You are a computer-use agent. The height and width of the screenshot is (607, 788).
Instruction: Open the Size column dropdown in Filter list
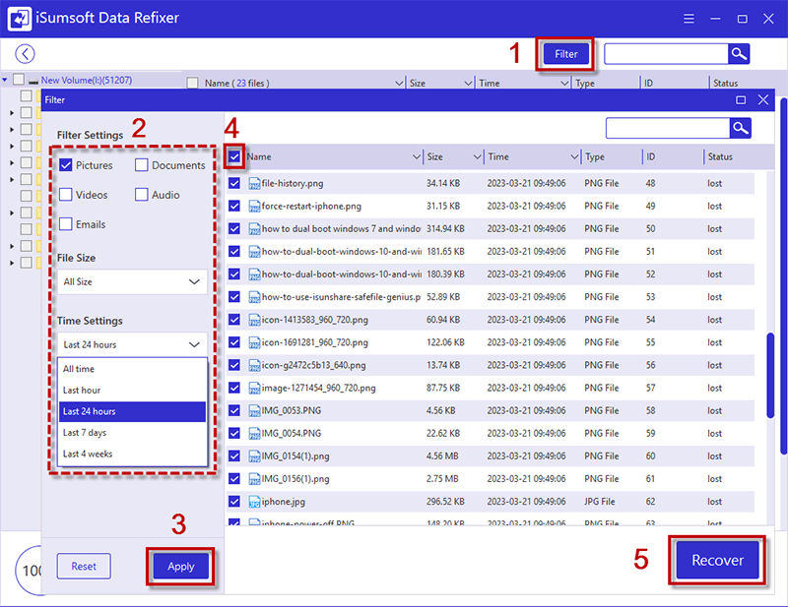pos(478,156)
